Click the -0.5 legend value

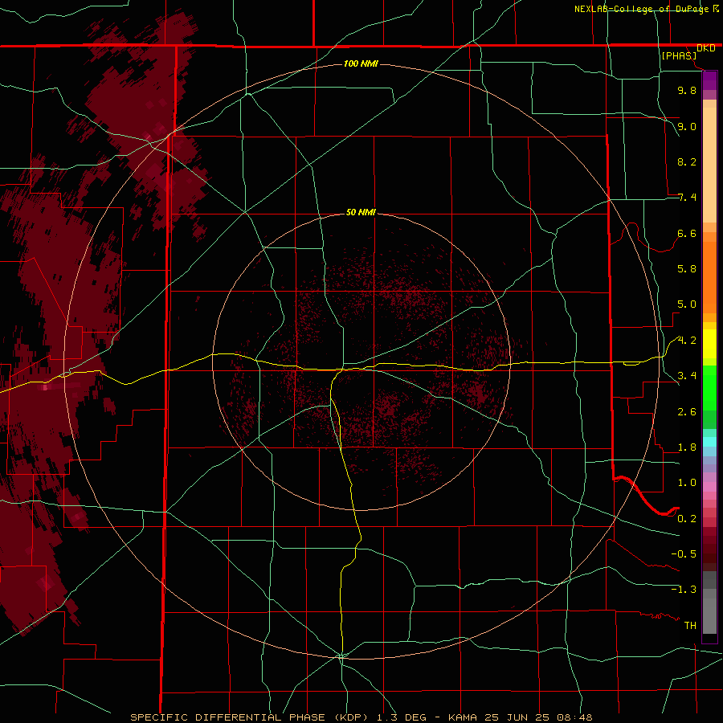684,554
